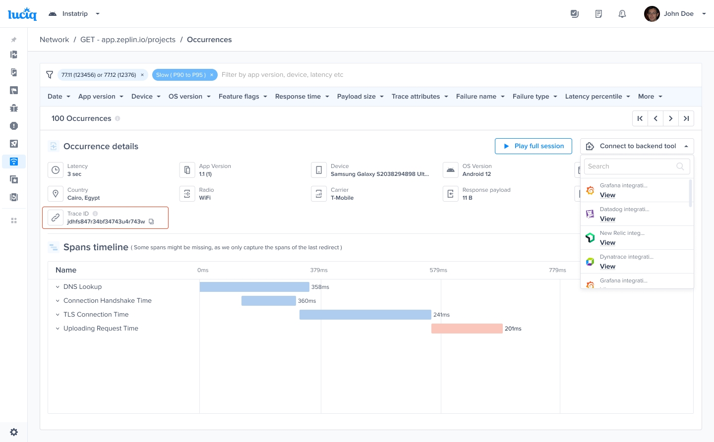Click the Search field in integrations list
Image resolution: width=714 pixels, height=442 pixels.
click(631, 166)
